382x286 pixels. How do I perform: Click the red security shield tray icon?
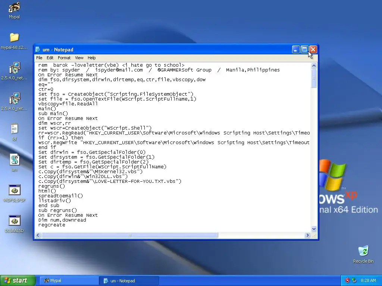pos(347,280)
